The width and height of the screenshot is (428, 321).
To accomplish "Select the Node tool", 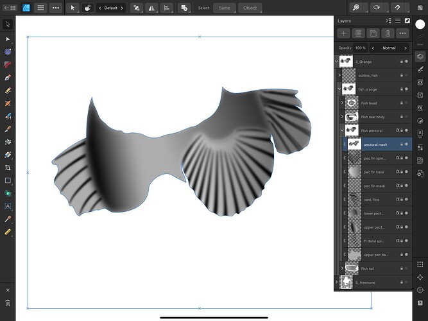I will click(8, 39).
